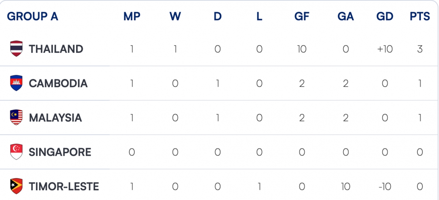The height and width of the screenshot is (200, 439).
Task: Click the Cambodia flag icon
Action: pyautogui.click(x=16, y=83)
